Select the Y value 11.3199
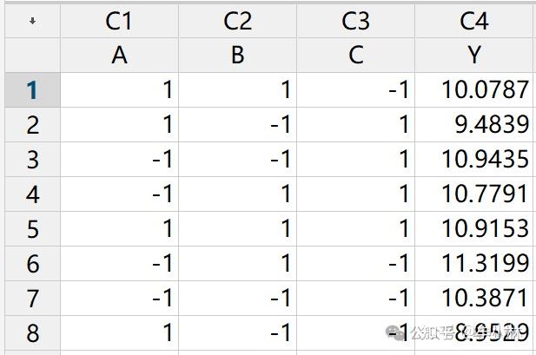 pyautogui.click(x=474, y=264)
